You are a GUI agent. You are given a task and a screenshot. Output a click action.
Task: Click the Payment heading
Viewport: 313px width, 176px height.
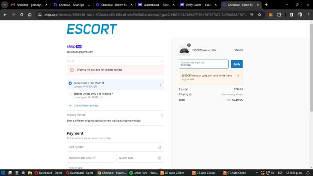tap(75, 133)
